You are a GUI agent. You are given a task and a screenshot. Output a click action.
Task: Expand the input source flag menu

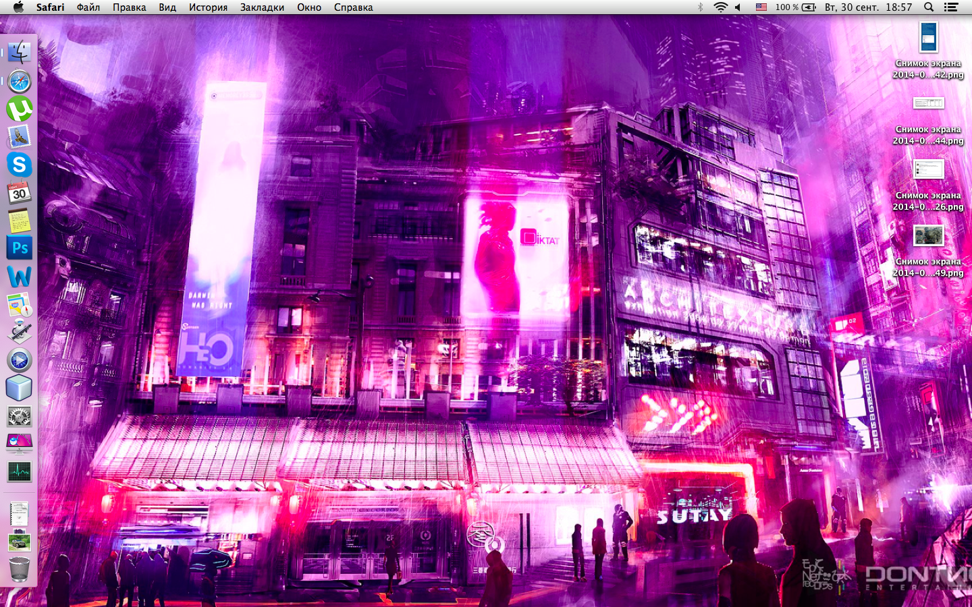point(761,7)
